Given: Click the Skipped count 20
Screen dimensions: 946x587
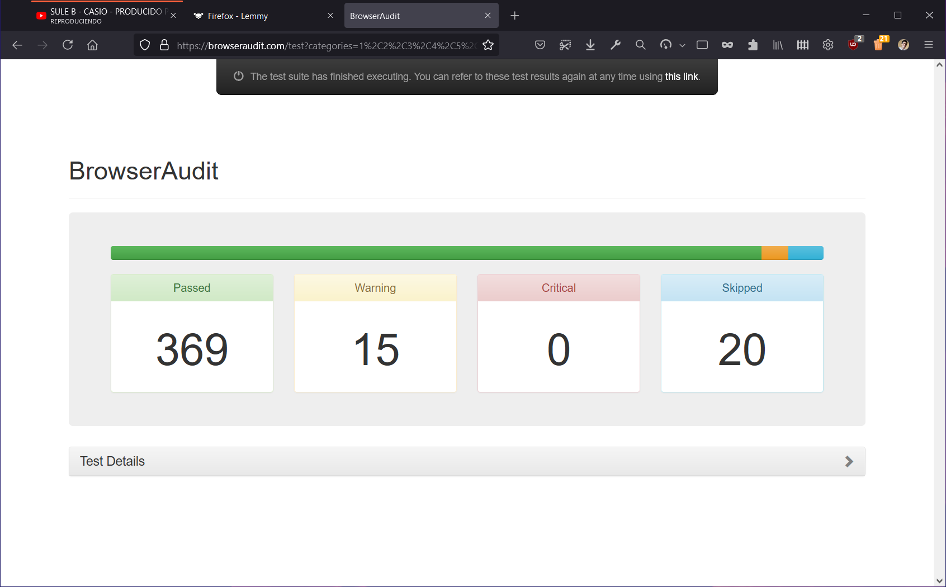Looking at the screenshot, I should [742, 350].
